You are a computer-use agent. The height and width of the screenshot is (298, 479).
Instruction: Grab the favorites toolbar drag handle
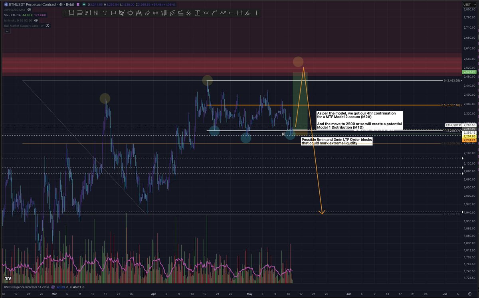coord(65,13)
